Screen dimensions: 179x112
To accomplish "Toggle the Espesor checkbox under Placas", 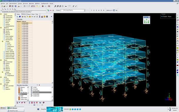I will (x=4, y=64).
